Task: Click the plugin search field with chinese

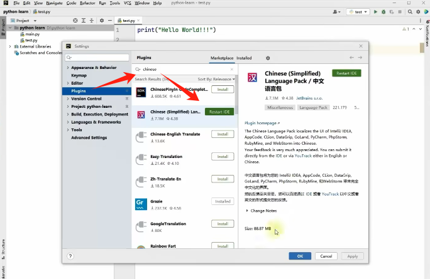Action: click(x=185, y=69)
